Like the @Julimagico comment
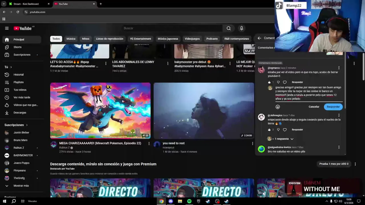 (269, 130)
